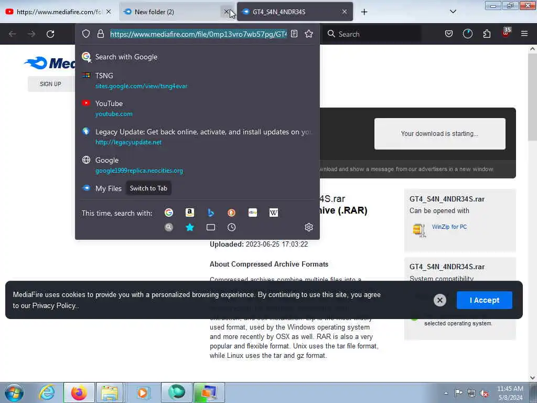The height and width of the screenshot is (403, 537).
Task: Open the Firefox hamburger application menu
Action: point(524,34)
